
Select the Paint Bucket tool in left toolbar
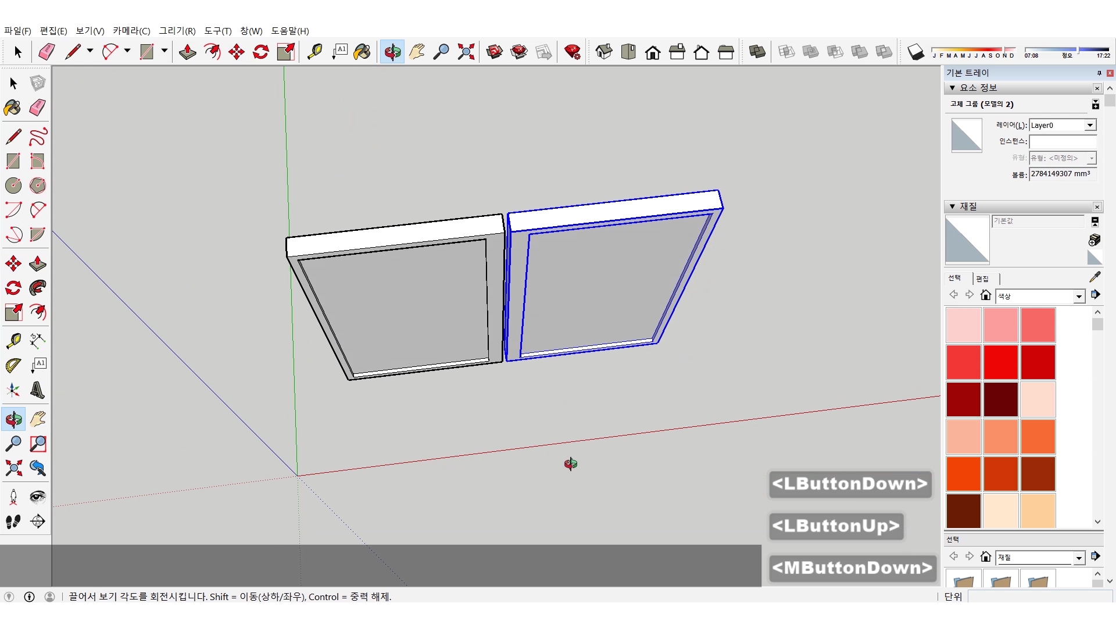[x=12, y=108]
